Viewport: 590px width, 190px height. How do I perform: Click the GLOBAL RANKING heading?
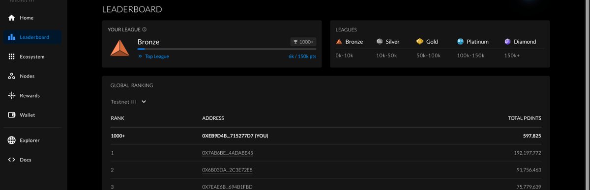click(x=132, y=85)
